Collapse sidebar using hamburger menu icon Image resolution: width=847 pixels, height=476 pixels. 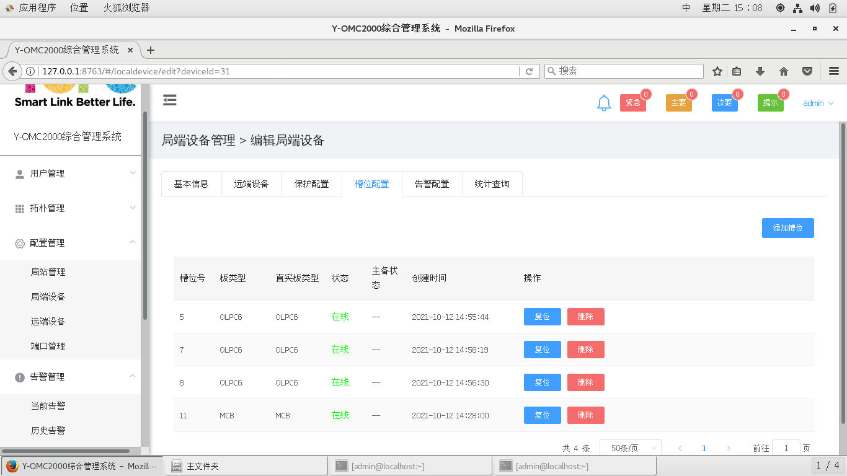point(170,100)
